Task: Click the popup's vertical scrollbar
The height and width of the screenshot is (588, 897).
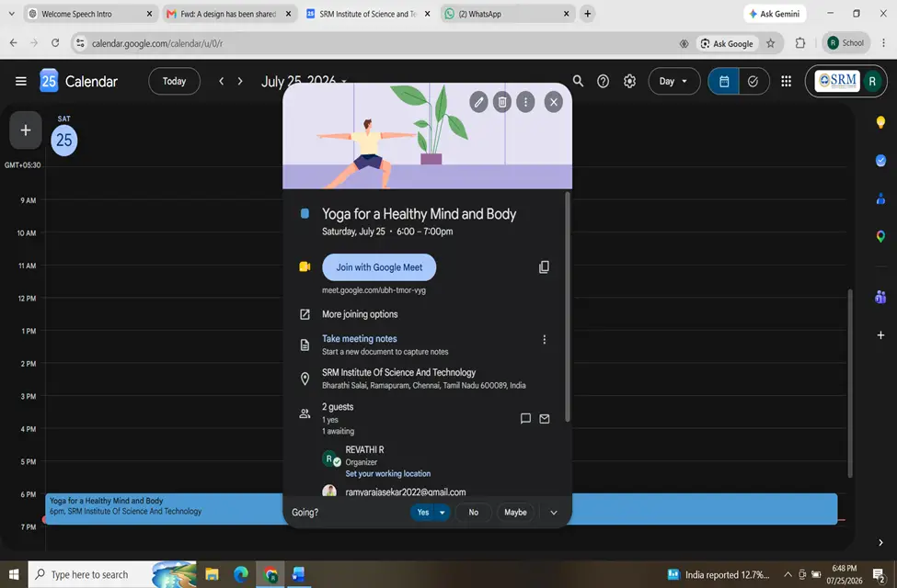Action: click(567, 307)
